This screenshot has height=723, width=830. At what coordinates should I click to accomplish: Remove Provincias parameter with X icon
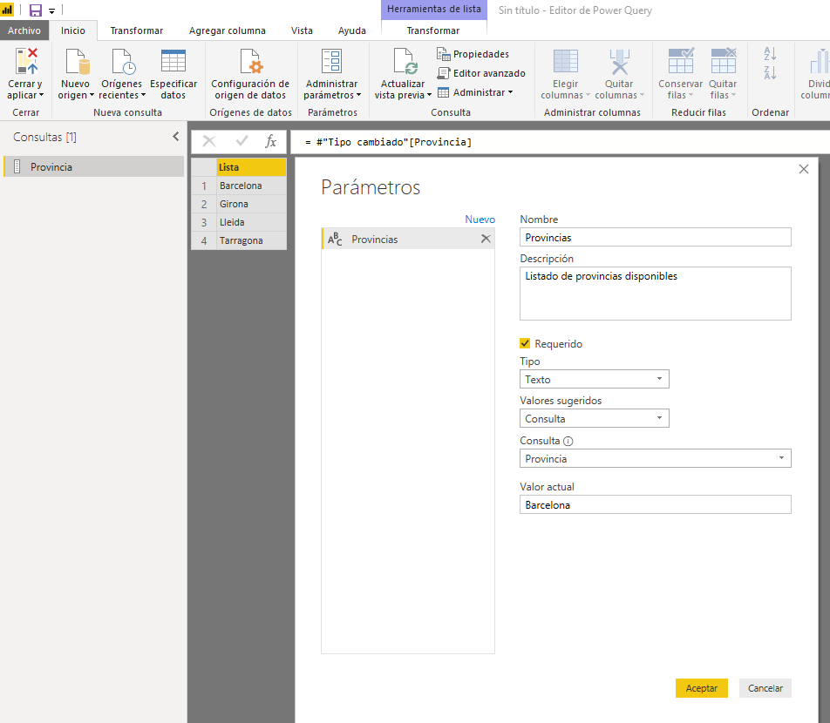pyautogui.click(x=486, y=239)
